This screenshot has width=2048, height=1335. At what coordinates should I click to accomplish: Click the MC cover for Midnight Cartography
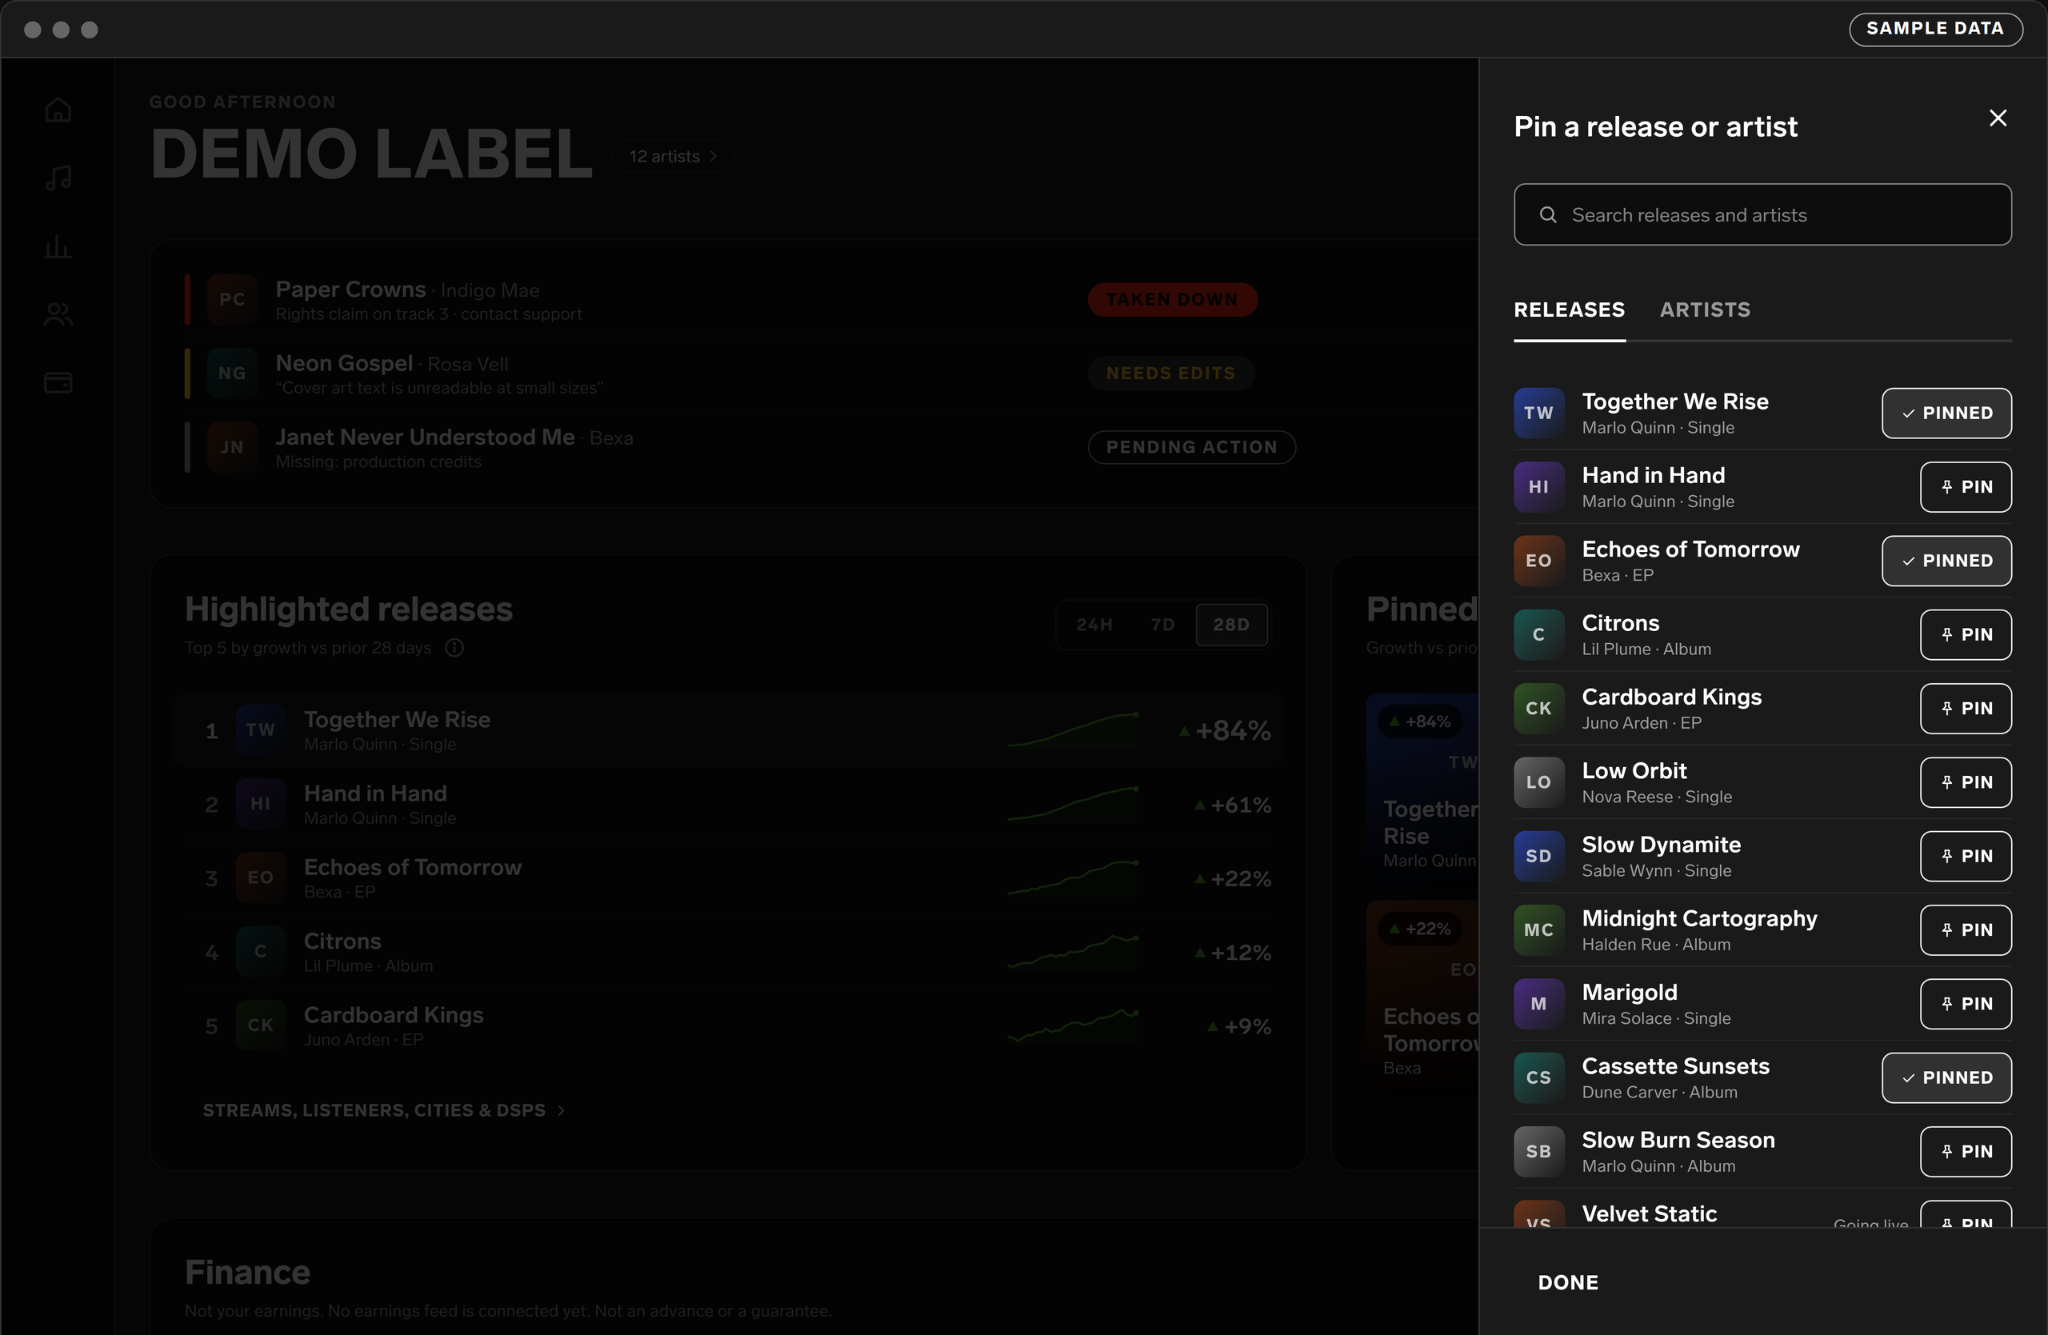coord(1538,929)
